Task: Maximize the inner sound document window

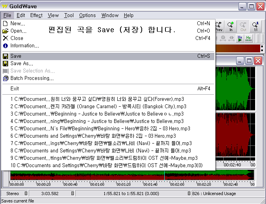Action: [249, 61]
